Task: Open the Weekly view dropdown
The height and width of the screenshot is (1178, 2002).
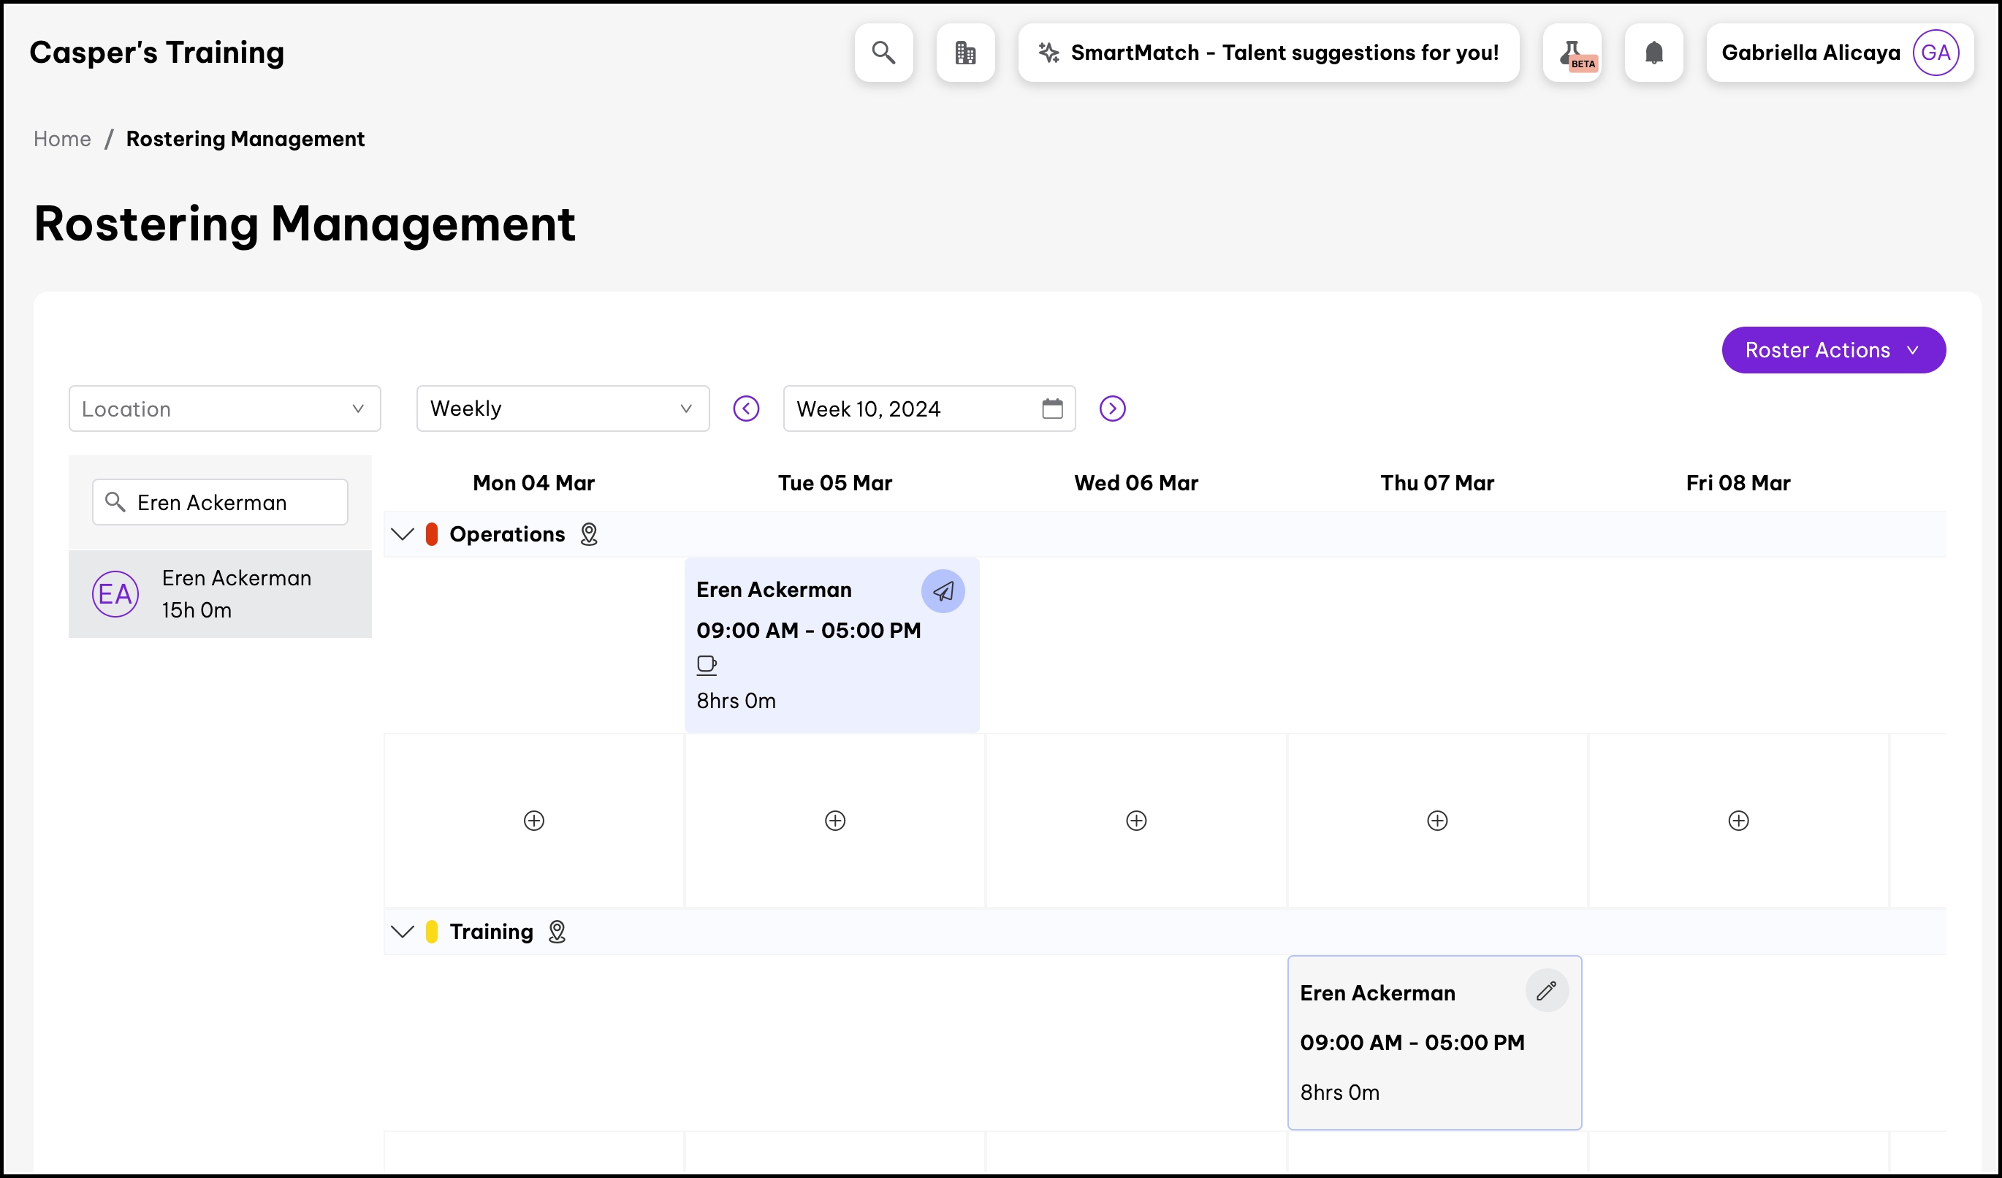Action: [563, 408]
